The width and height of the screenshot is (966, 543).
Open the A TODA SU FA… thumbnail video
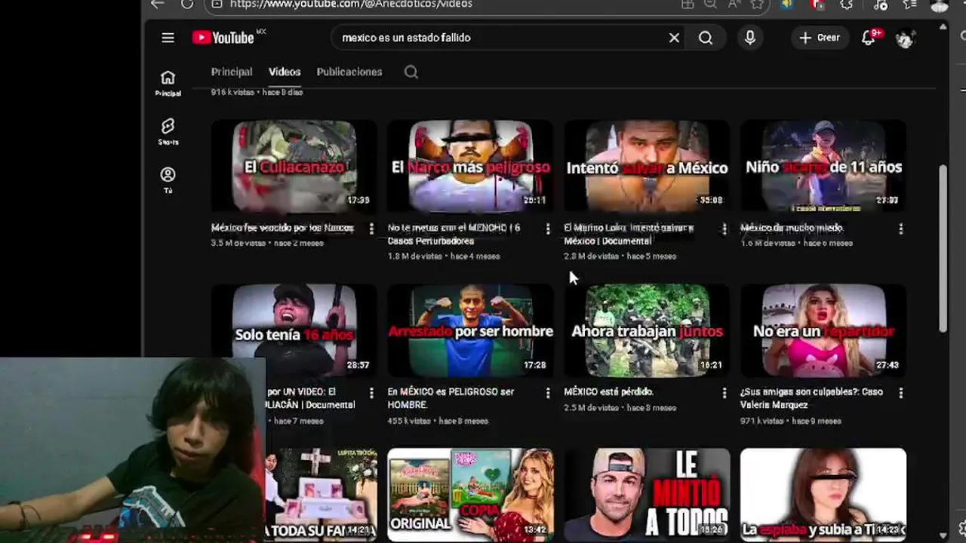tap(321, 494)
